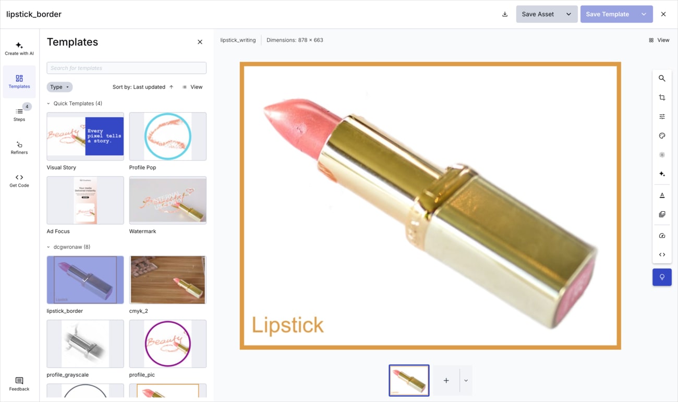Select the lipstick_border template thumbnail

[x=86, y=280]
